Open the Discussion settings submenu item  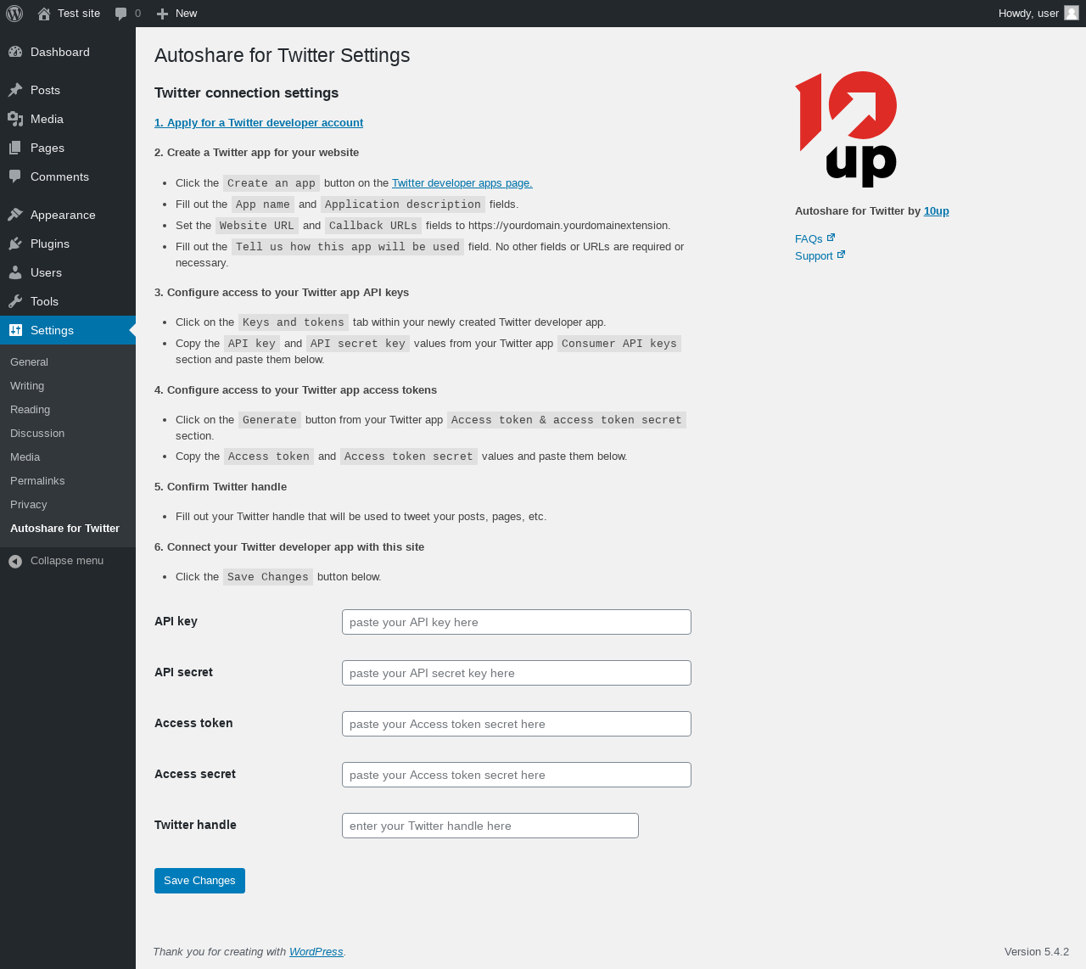point(37,433)
